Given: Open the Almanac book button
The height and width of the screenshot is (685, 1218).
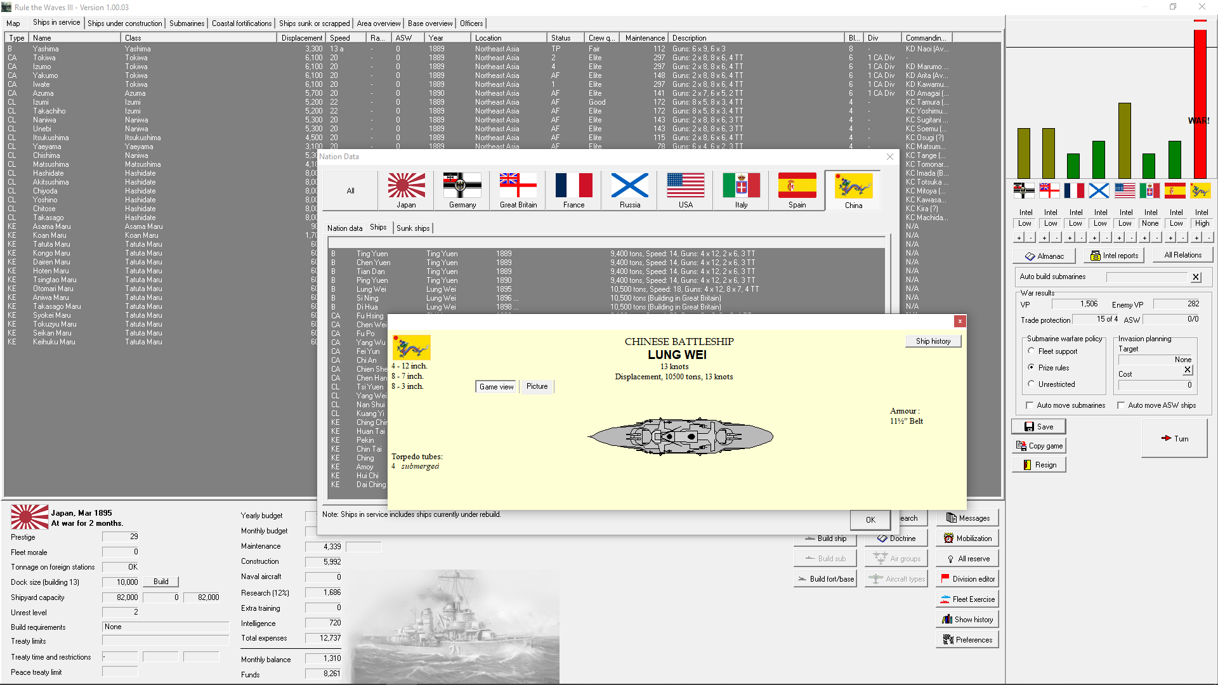Looking at the screenshot, I should pos(1044,256).
